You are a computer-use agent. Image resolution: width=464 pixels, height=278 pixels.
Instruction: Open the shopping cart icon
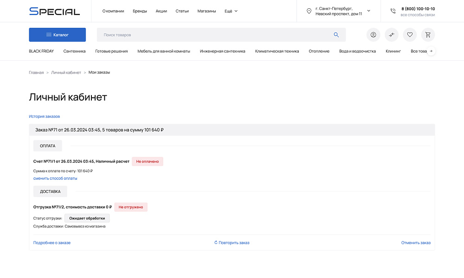pos(427,35)
